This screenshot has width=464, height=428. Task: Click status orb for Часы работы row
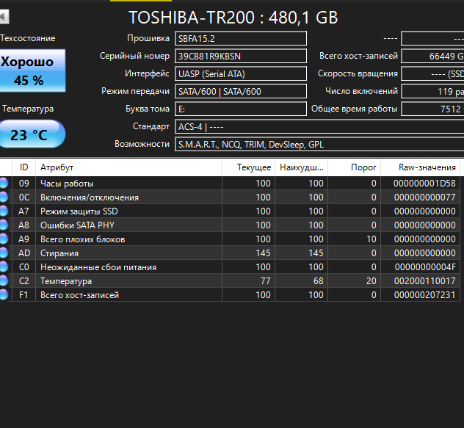(x=4, y=184)
